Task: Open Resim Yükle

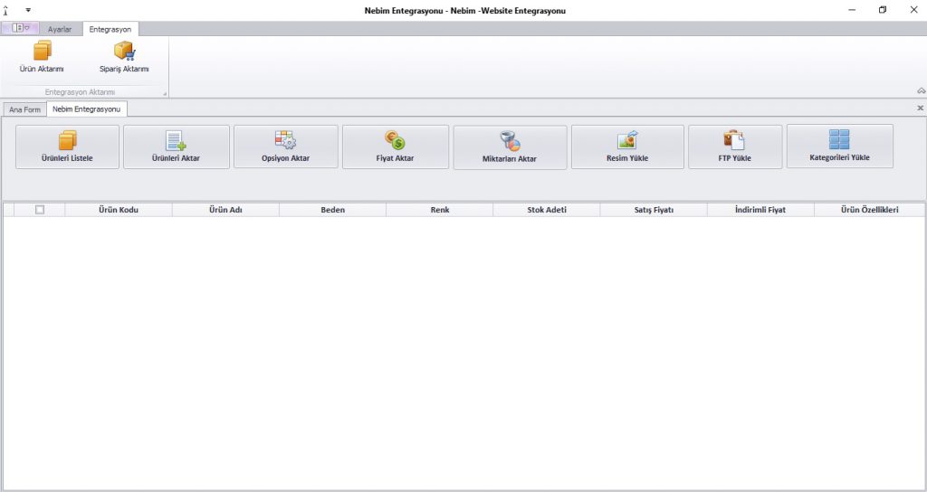Action: click(x=627, y=147)
